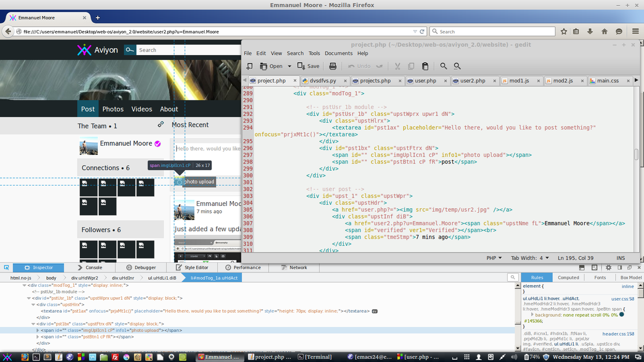The image size is (644, 362).
Task: Click the print icon in gedit toolbar
Action: (333, 66)
